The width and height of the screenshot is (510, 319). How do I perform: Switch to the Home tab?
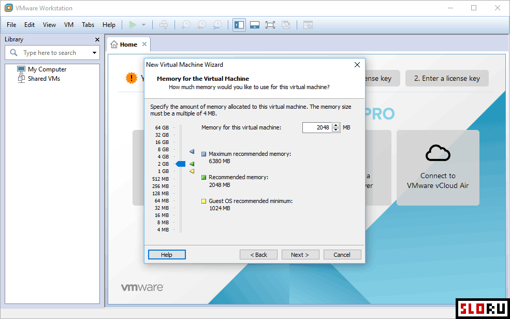point(128,45)
